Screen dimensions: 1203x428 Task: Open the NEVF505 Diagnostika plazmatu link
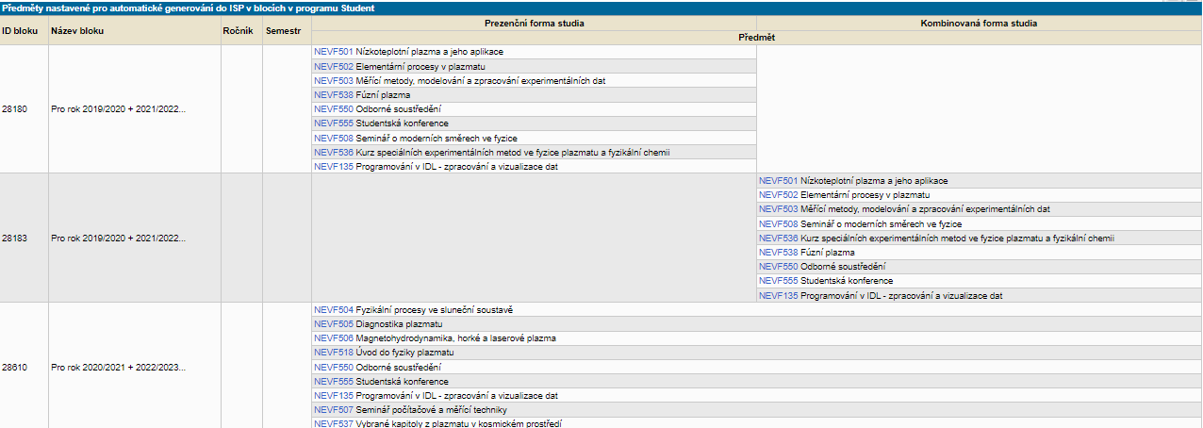333,323
